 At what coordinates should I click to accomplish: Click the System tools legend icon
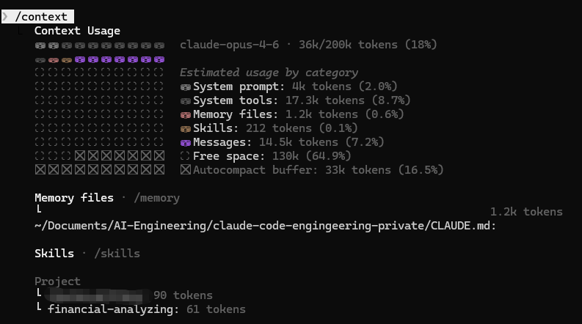186,100
